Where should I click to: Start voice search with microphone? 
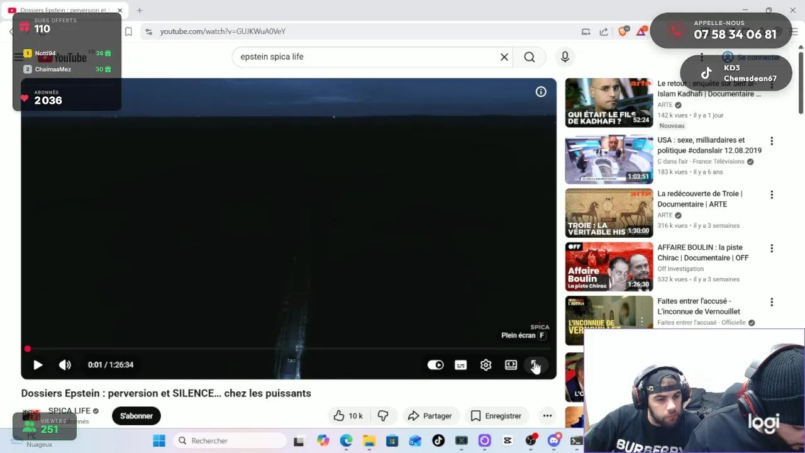pos(565,57)
